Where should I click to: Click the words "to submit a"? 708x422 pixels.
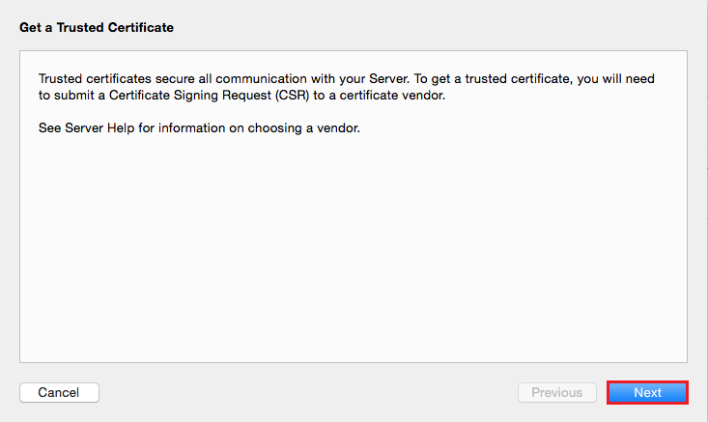point(69,95)
